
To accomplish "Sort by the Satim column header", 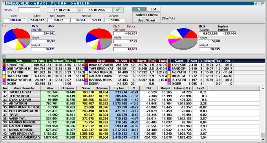I will [x=86, y=88].
